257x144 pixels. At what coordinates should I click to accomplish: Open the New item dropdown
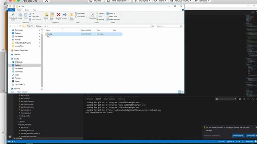point(80,14)
